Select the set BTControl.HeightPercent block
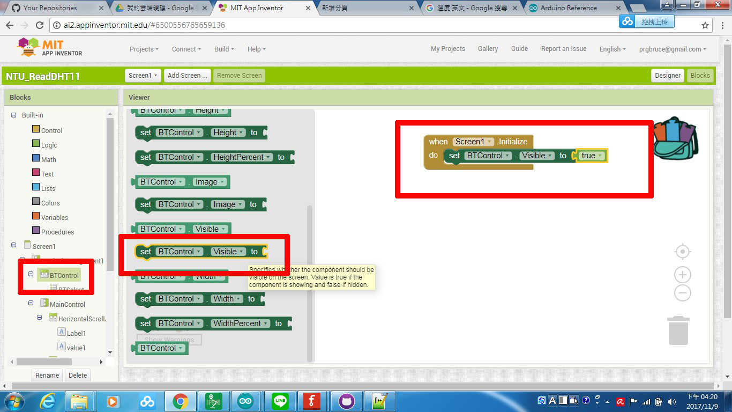Viewport: 732px width, 412px height. [214, 157]
